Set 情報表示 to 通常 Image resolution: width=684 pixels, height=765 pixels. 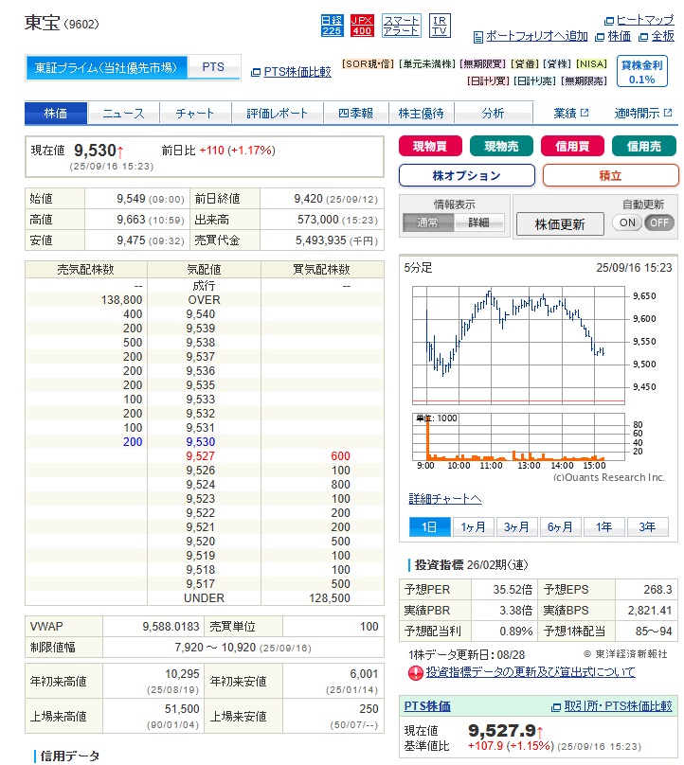[x=427, y=222]
